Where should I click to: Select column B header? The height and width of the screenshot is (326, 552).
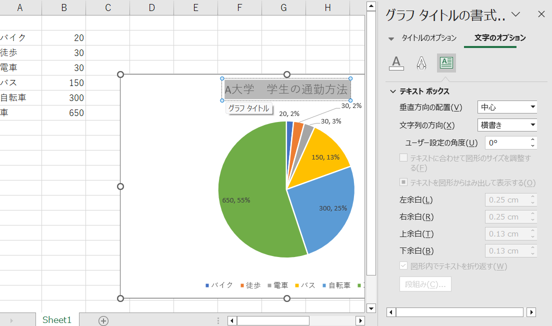(x=63, y=7)
